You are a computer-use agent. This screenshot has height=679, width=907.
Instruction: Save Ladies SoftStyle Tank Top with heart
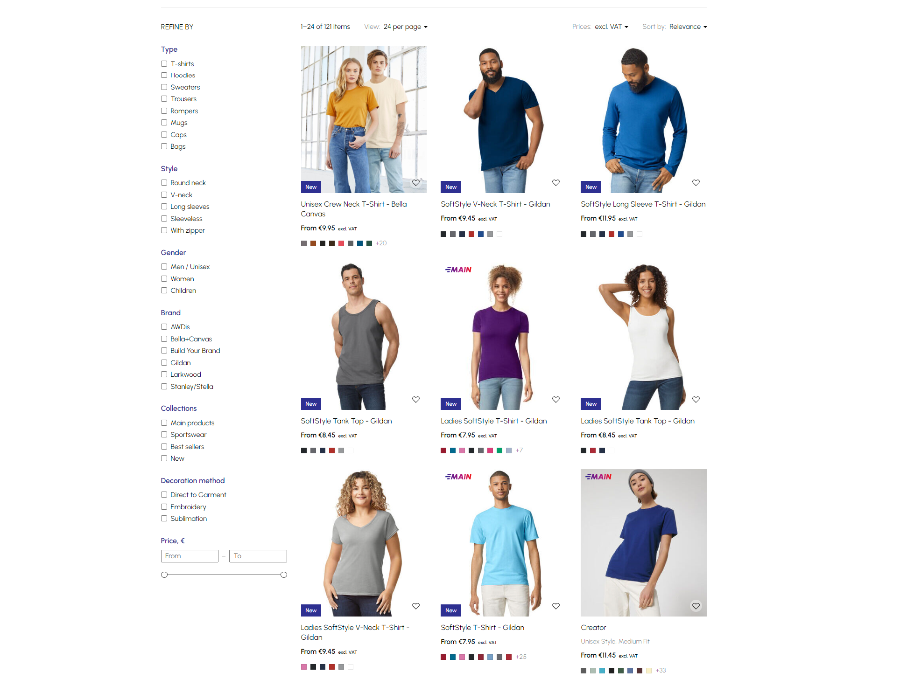coord(696,400)
